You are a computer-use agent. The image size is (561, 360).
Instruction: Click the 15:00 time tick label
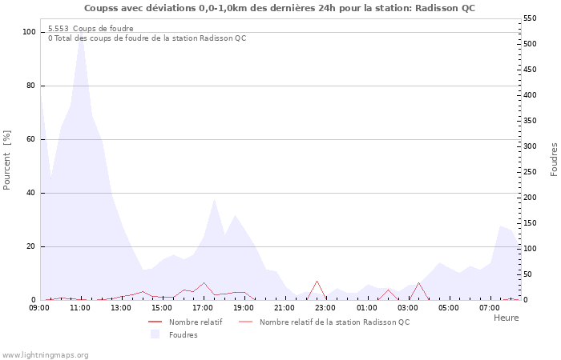click(162, 308)
